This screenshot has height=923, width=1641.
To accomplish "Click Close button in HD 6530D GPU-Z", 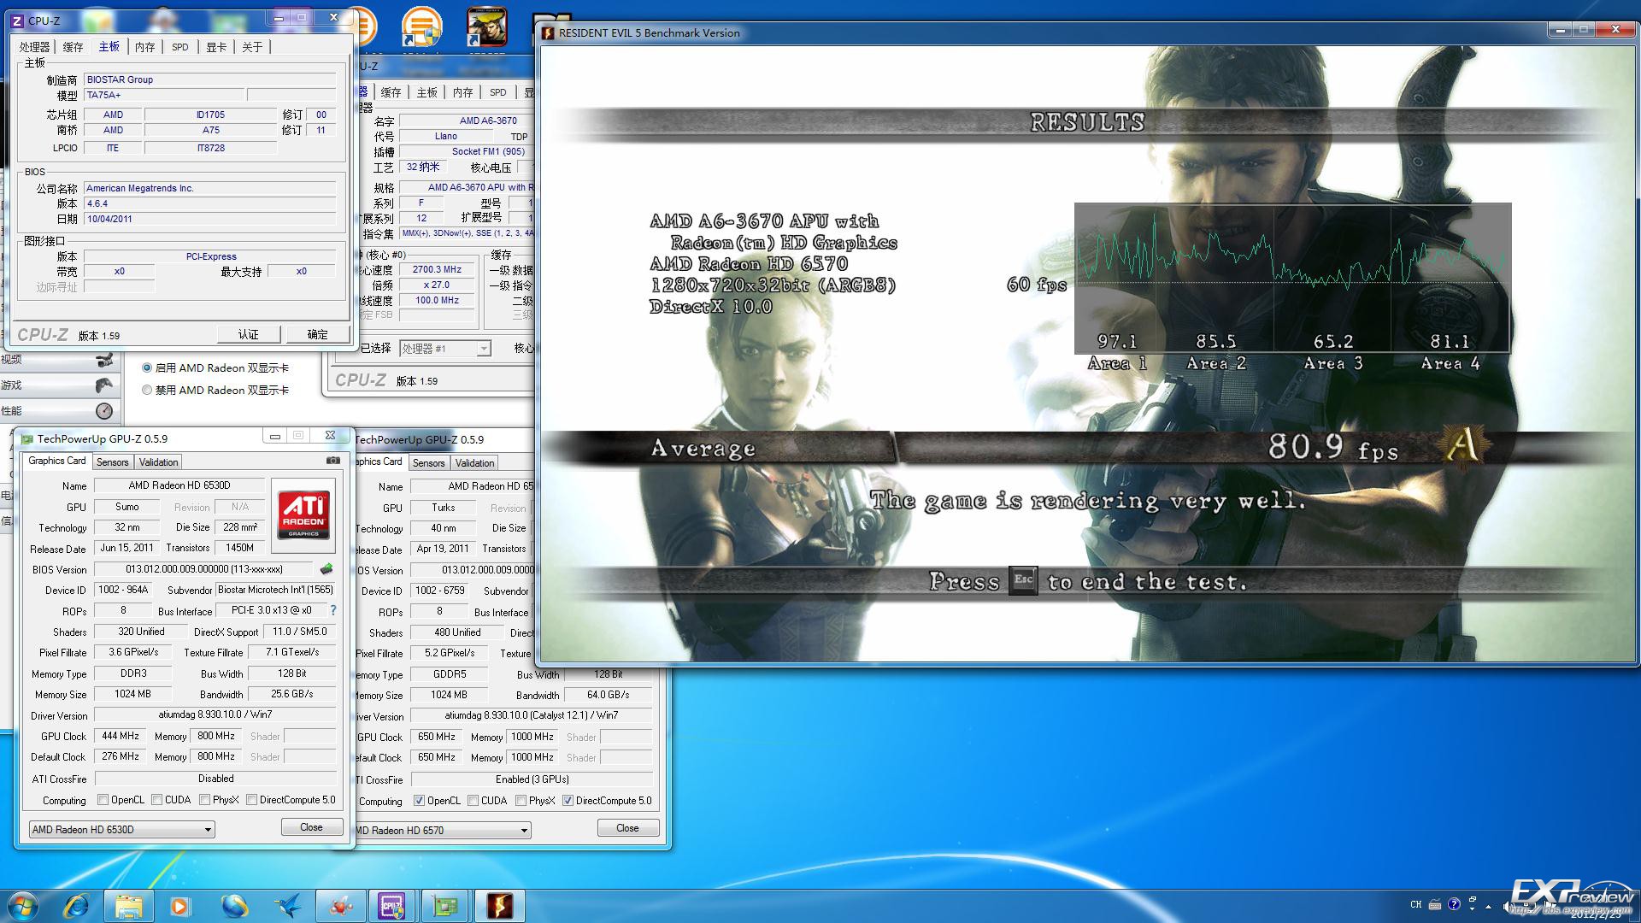I will pos(312,827).
